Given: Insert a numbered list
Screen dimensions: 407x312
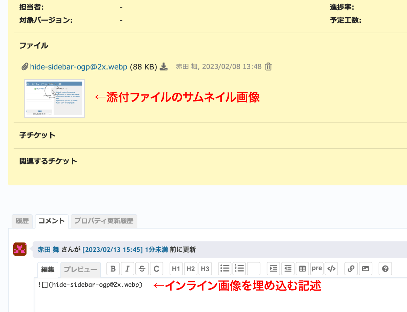Looking at the screenshot, I should pos(239,269).
